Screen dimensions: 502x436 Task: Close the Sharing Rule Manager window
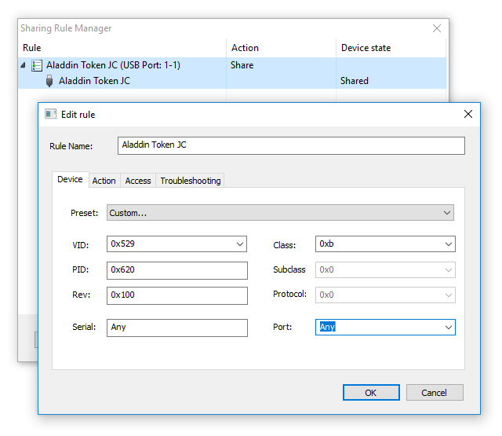point(437,28)
